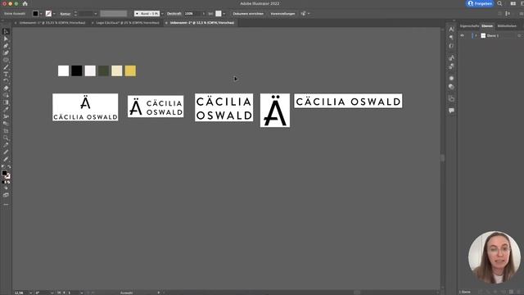Click the black color swatch square
This screenshot has width=524, height=295.
[76, 71]
